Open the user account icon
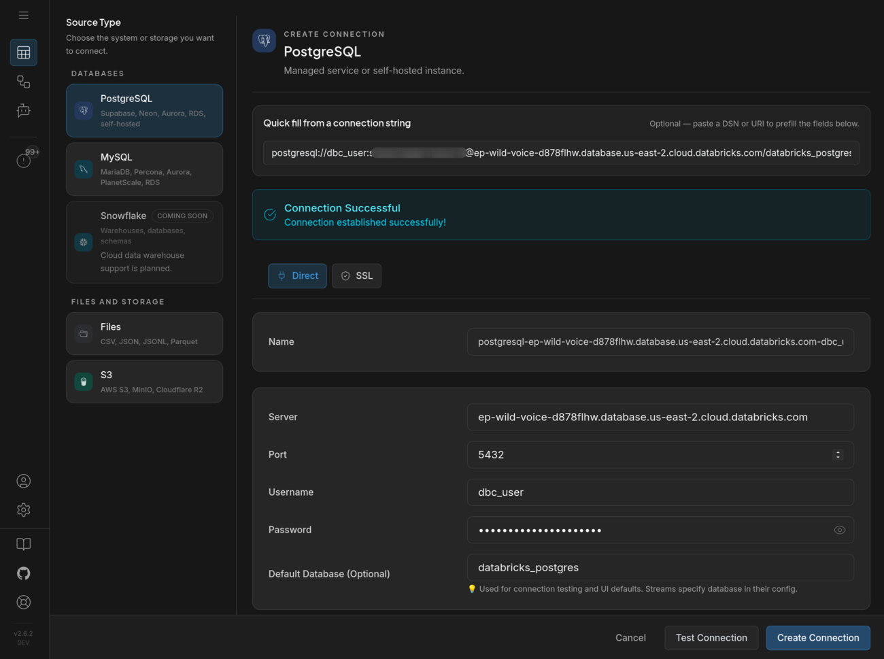This screenshot has height=659, width=884. tap(23, 481)
